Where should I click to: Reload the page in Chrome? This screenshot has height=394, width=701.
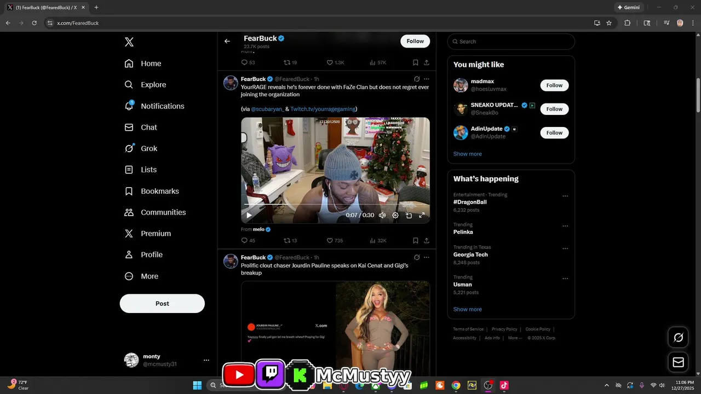pyautogui.click(x=34, y=23)
